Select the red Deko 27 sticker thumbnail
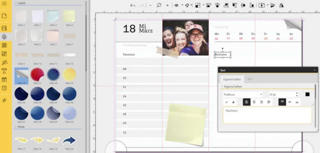 point(37,74)
